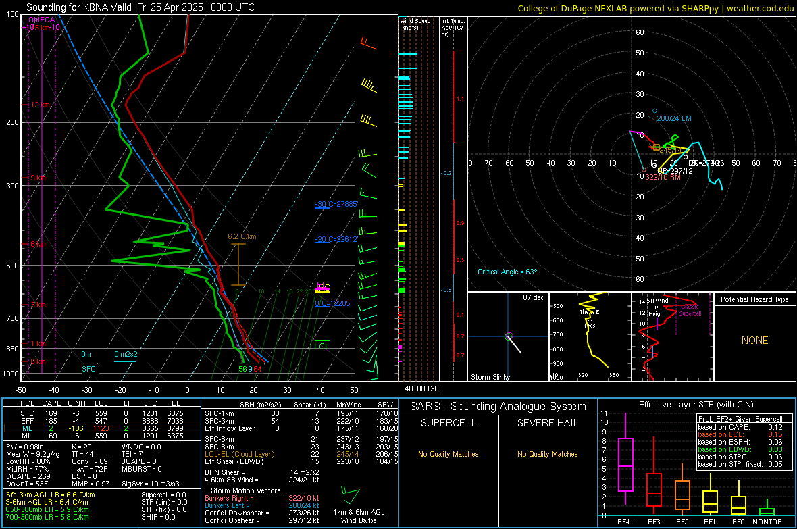Click No Quality Matches under SEVERE HAIL

pos(547,454)
